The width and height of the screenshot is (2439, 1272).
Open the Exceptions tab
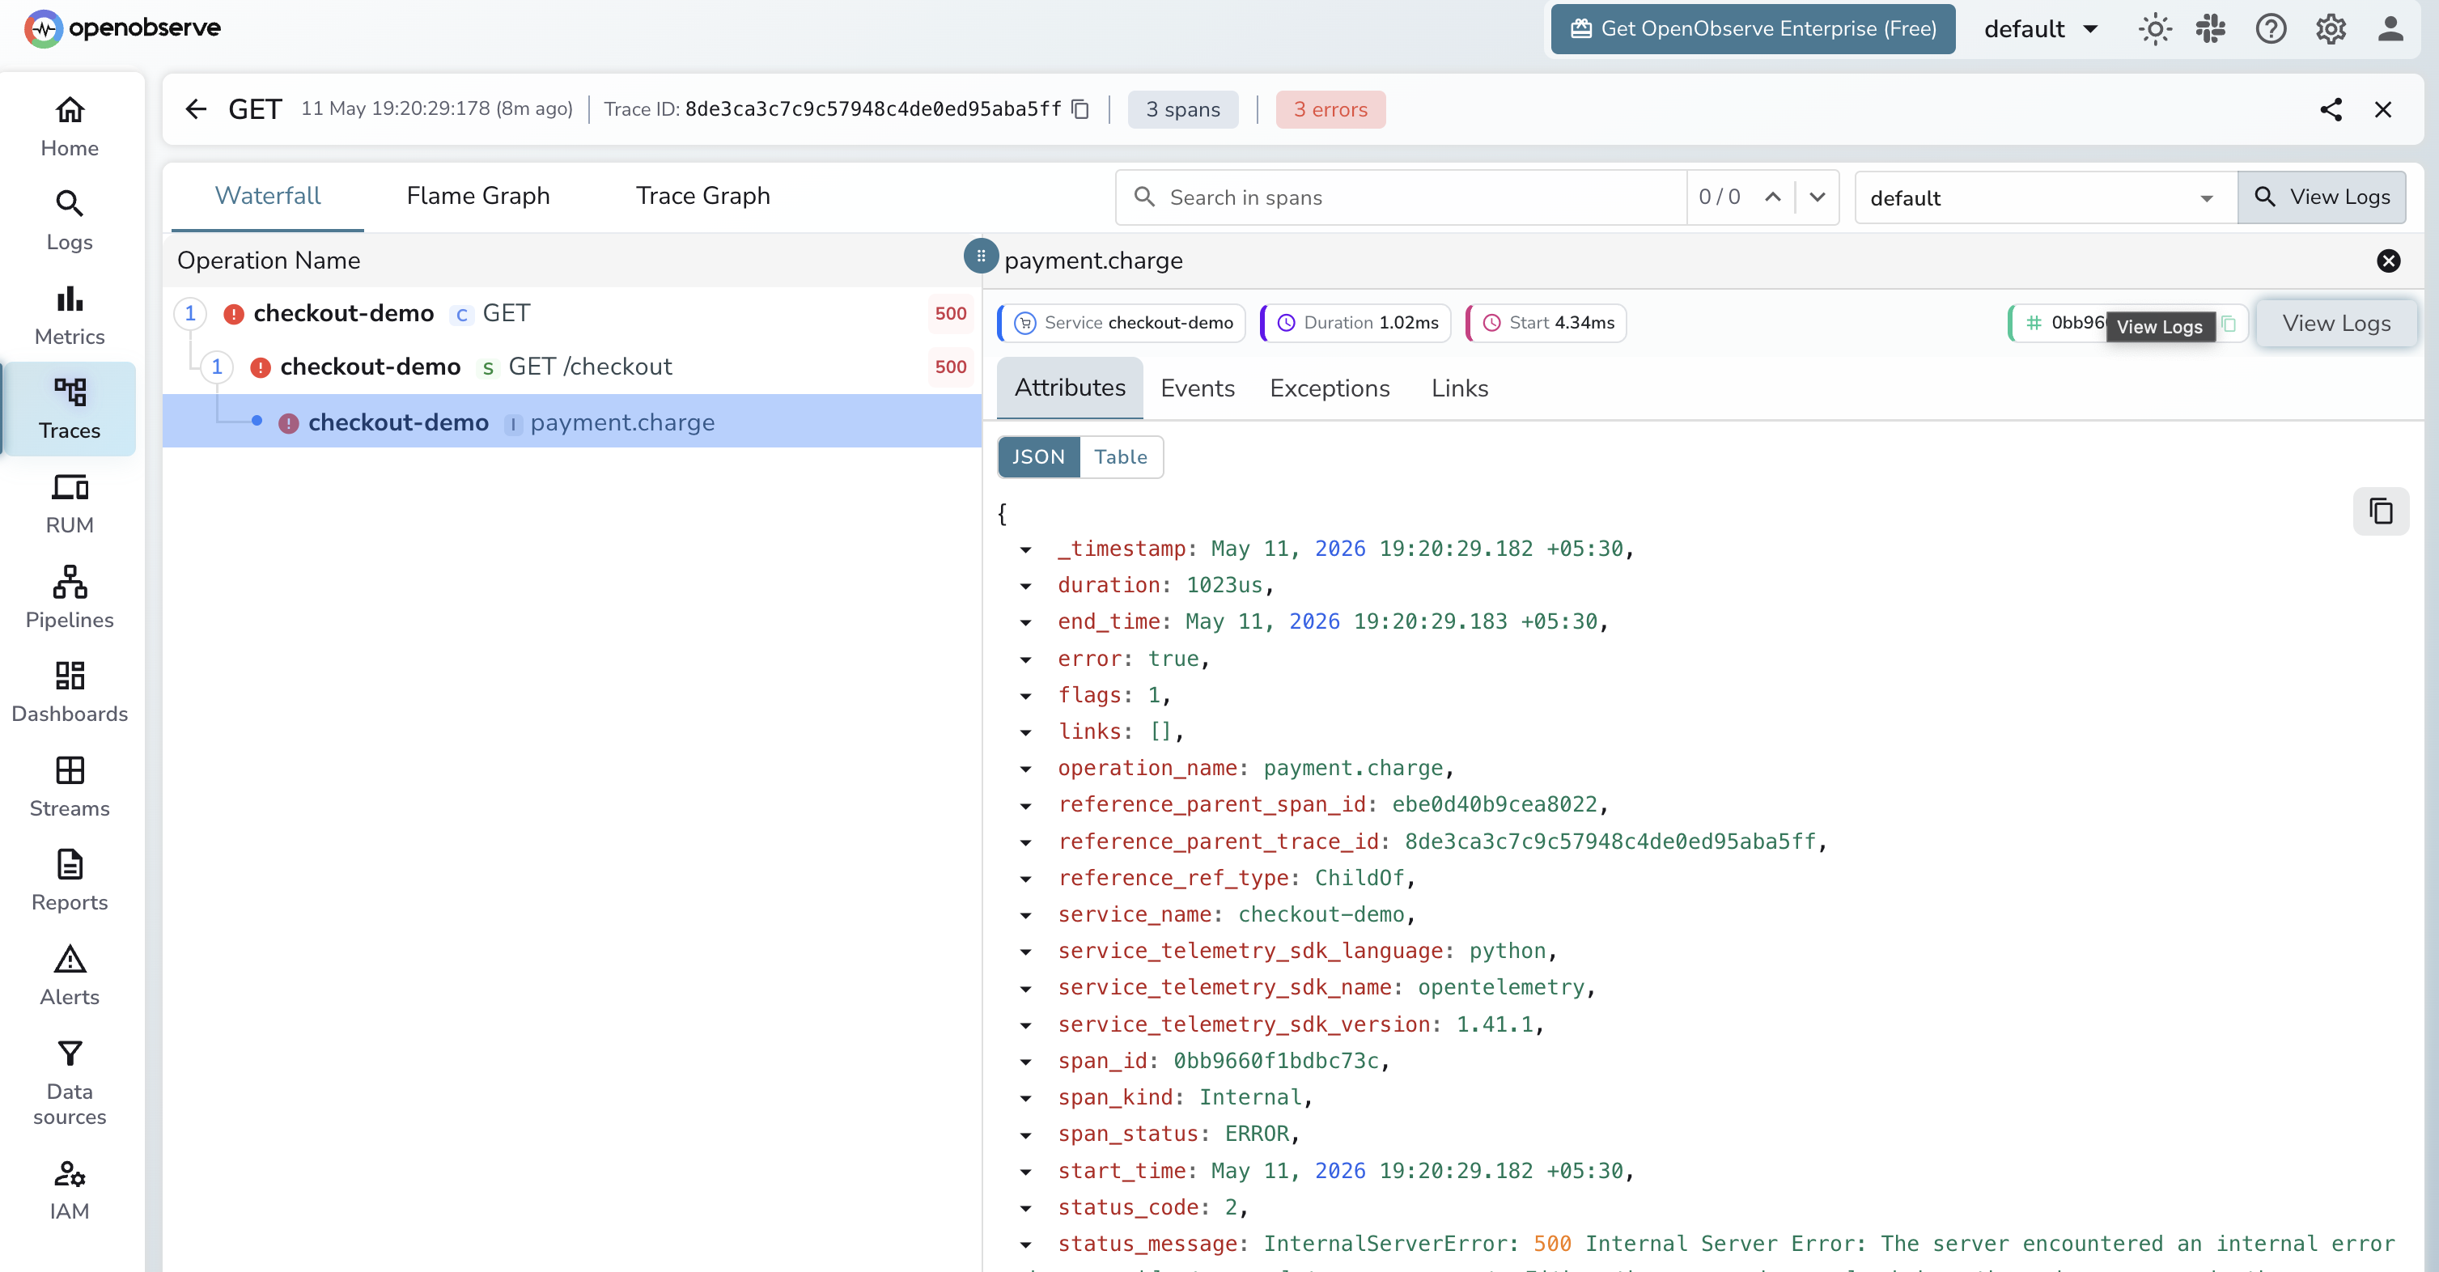[1330, 388]
